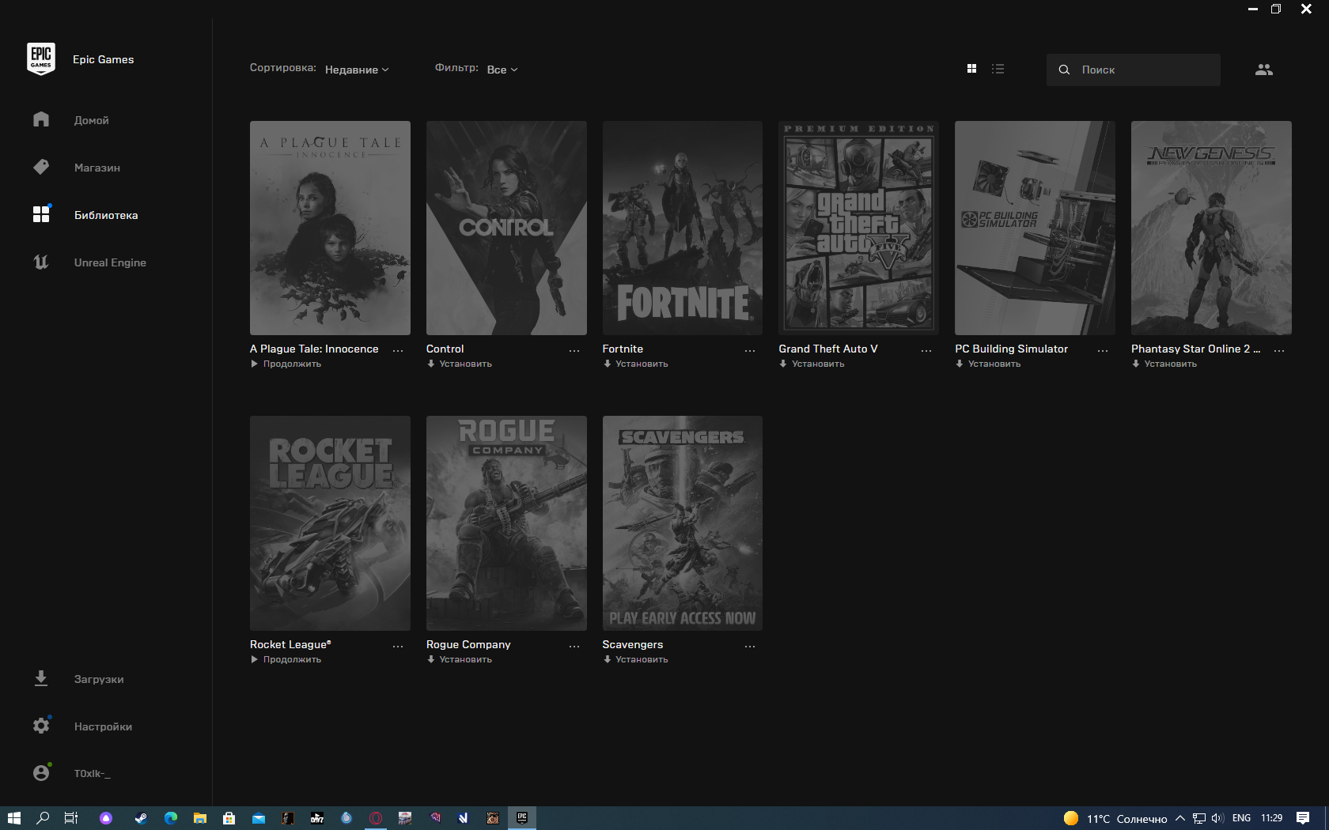Screen dimensions: 1329x830
Task: Open the Rocket League cover
Action: [x=330, y=523]
